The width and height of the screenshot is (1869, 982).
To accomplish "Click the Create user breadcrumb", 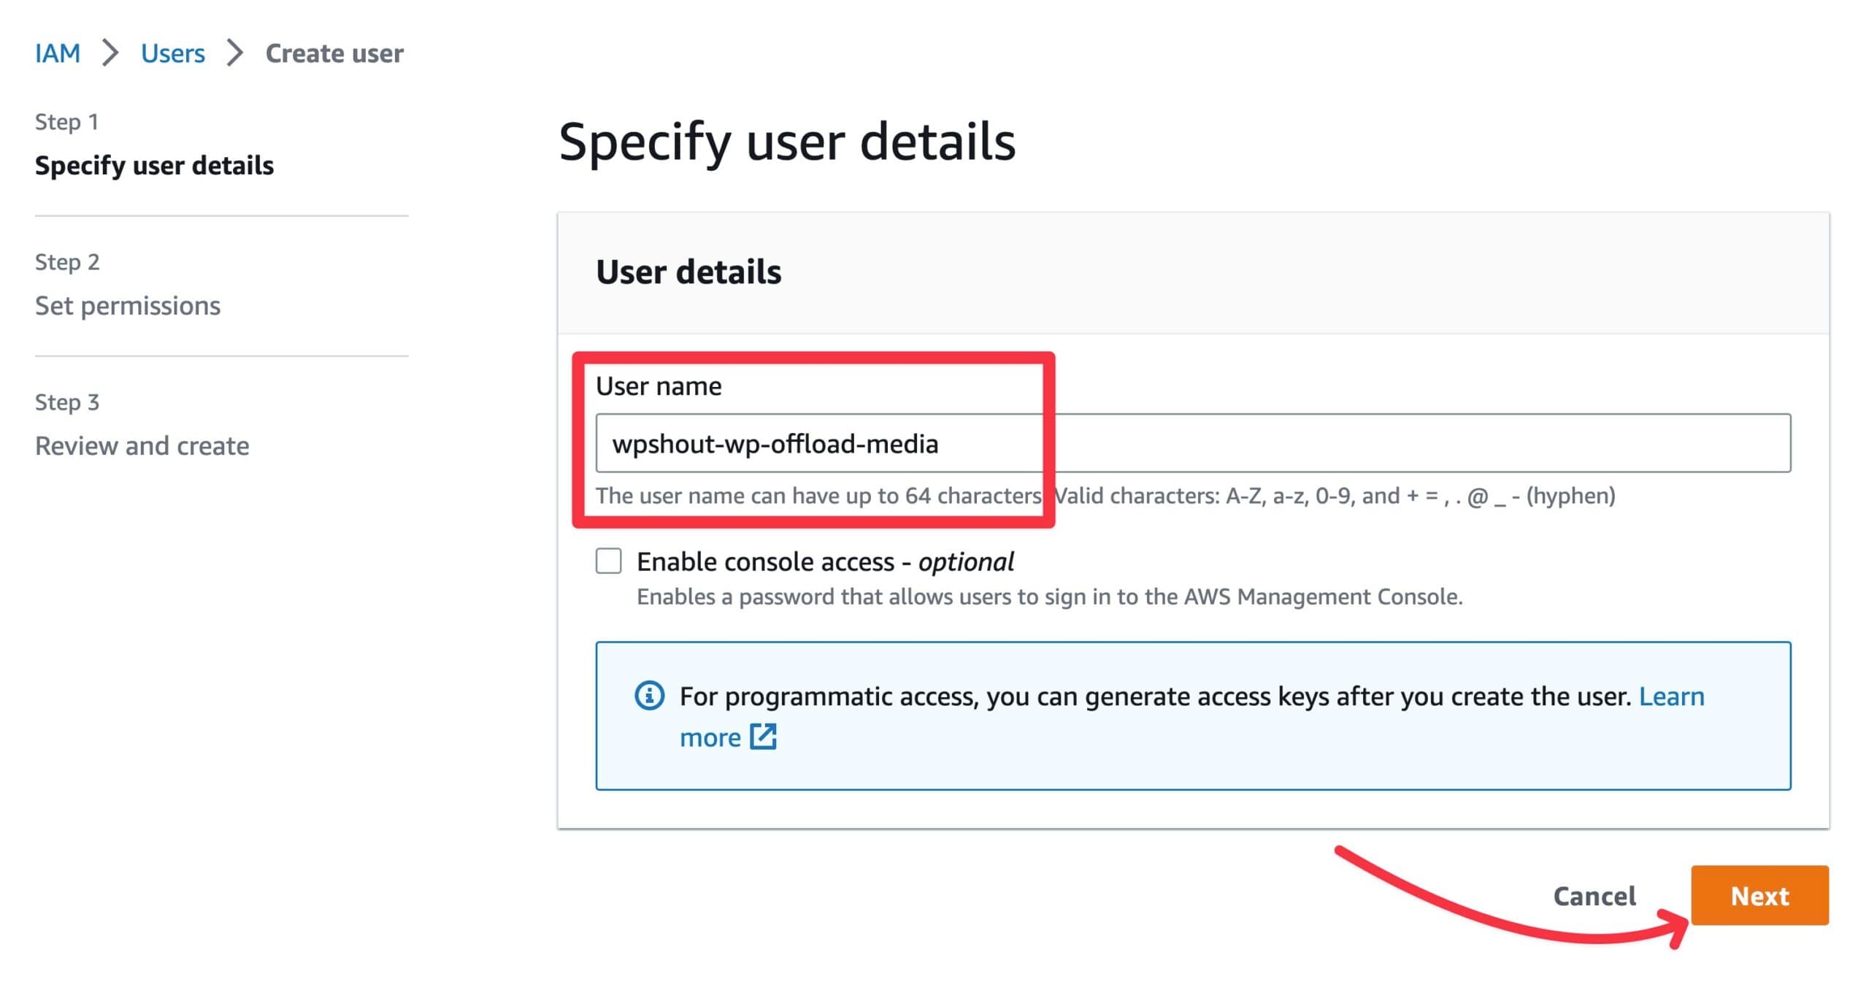I will click(x=334, y=52).
